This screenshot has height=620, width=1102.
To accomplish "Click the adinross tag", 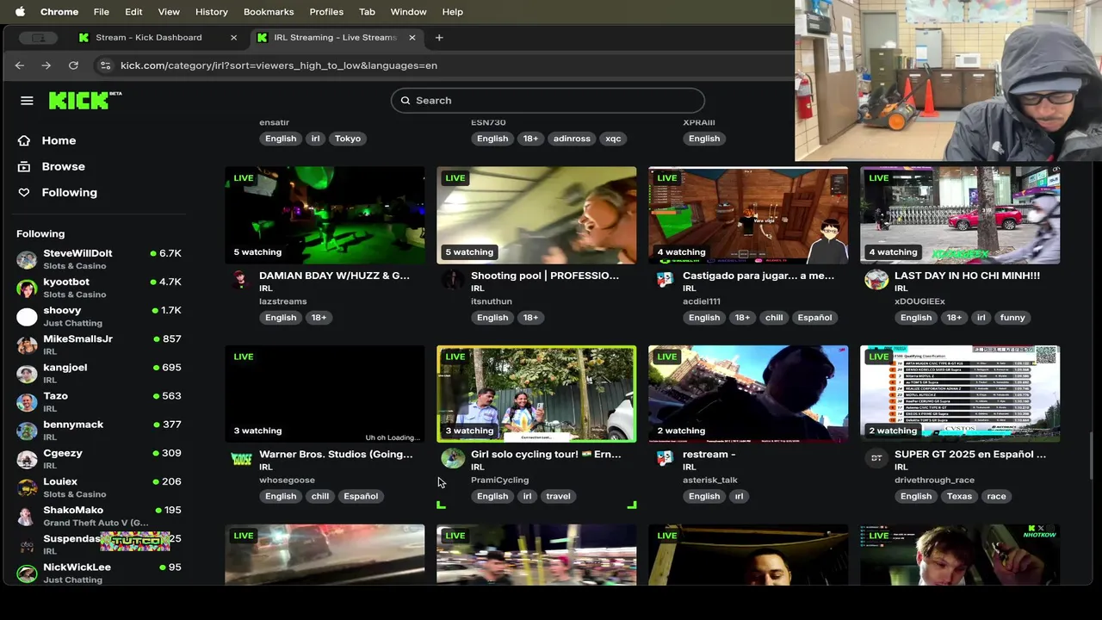I will pos(572,139).
